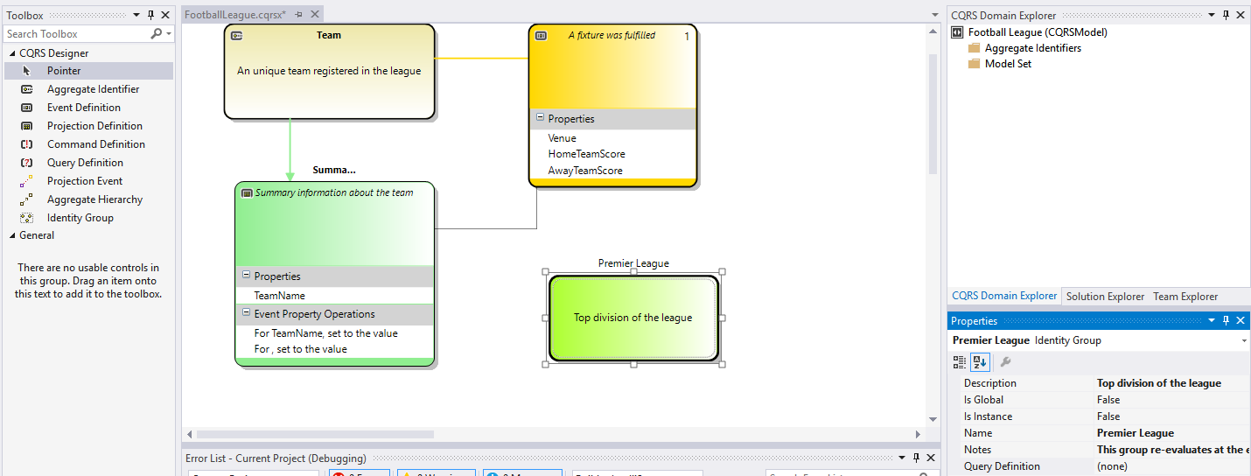Open Properties window options dropdown
Viewport: 1251px width, 476px height.
click(x=1212, y=320)
